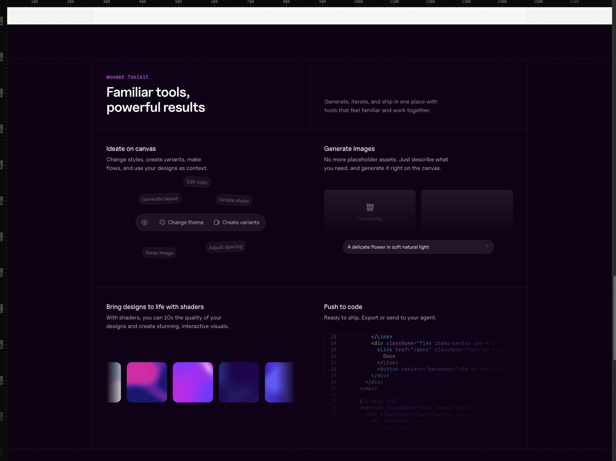Screen dimensions: 616x461
Task: Click the 800 mark on the top ruler
Action: tap(286, 2)
